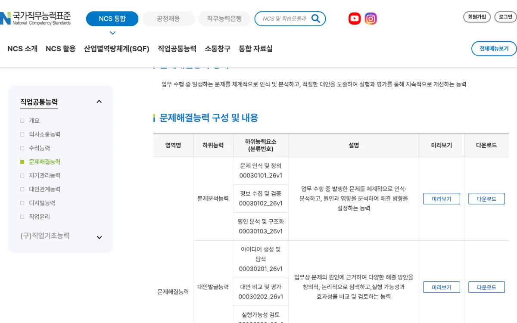Viewport: 517px width, 323px height.
Task: Click the 문제분석능력 table cell
Action: (213, 199)
